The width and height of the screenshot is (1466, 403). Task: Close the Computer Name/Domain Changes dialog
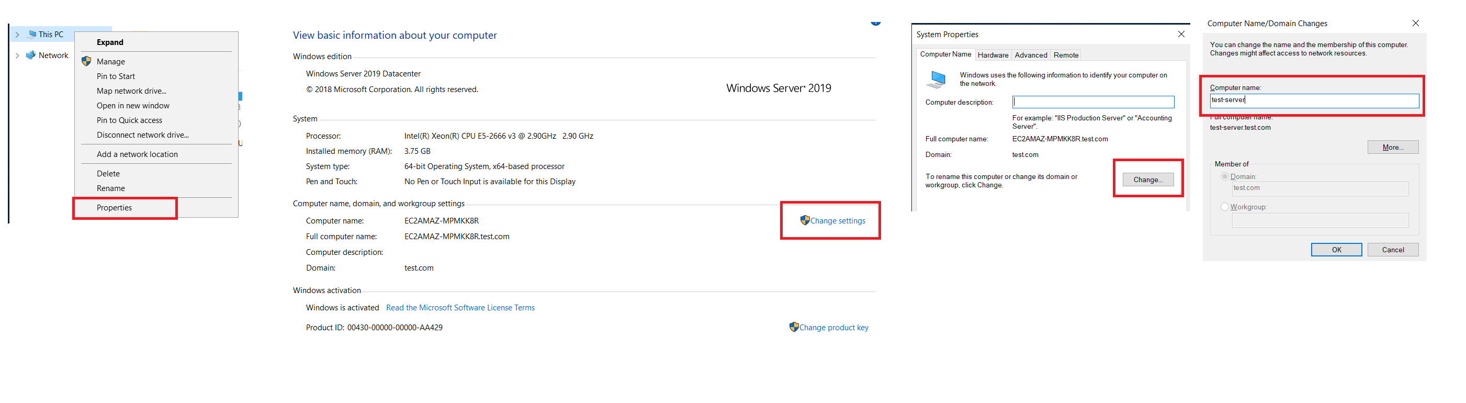tap(1415, 24)
